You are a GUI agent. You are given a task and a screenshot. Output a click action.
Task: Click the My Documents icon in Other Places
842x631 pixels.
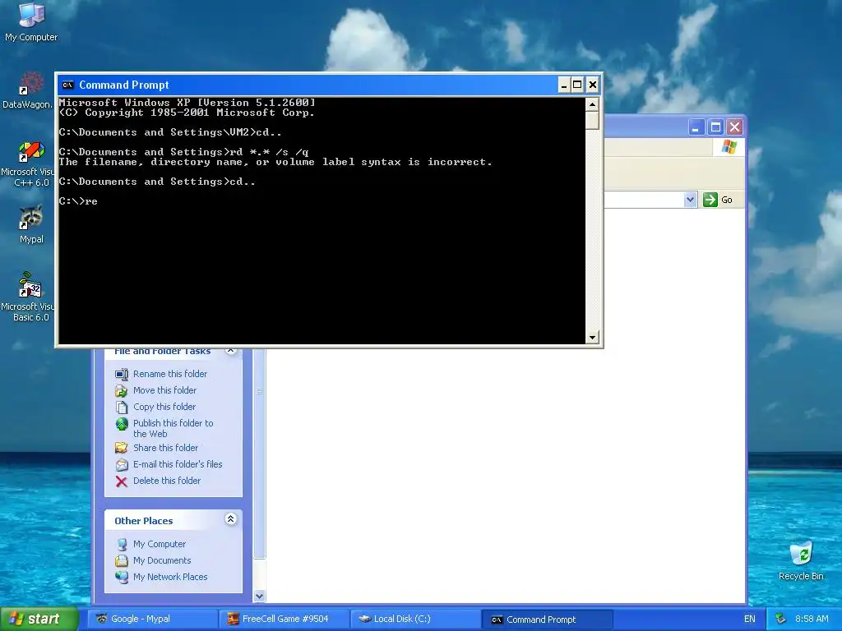tap(122, 560)
